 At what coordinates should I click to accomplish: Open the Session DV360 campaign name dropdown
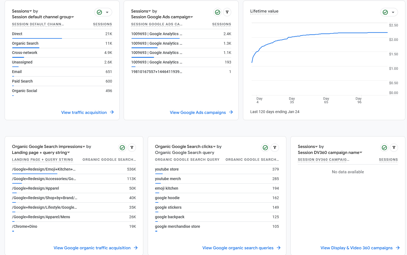point(361,152)
